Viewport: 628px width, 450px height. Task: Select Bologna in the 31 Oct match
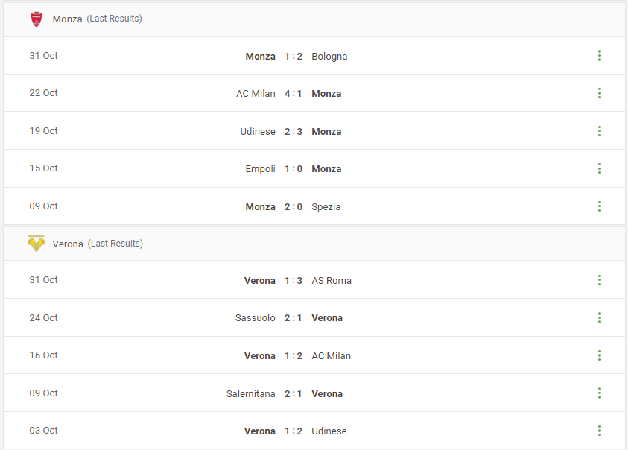329,56
